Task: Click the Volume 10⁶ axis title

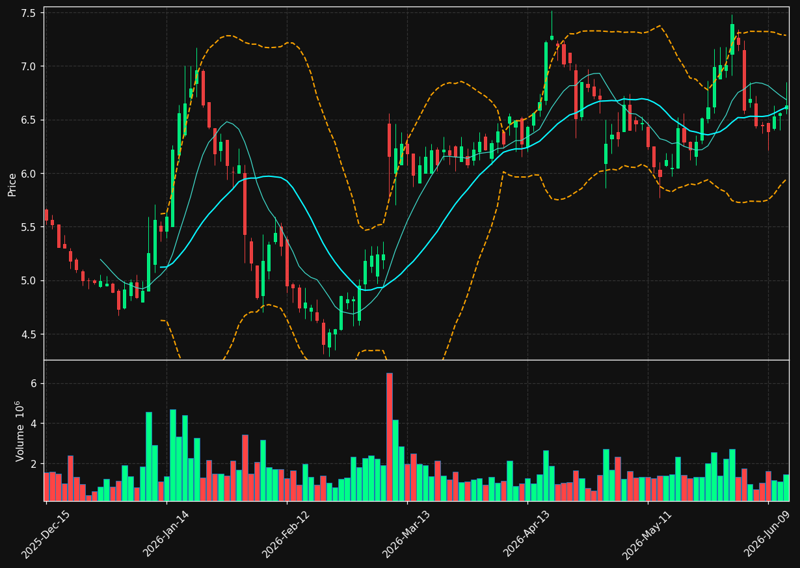Action: point(20,430)
